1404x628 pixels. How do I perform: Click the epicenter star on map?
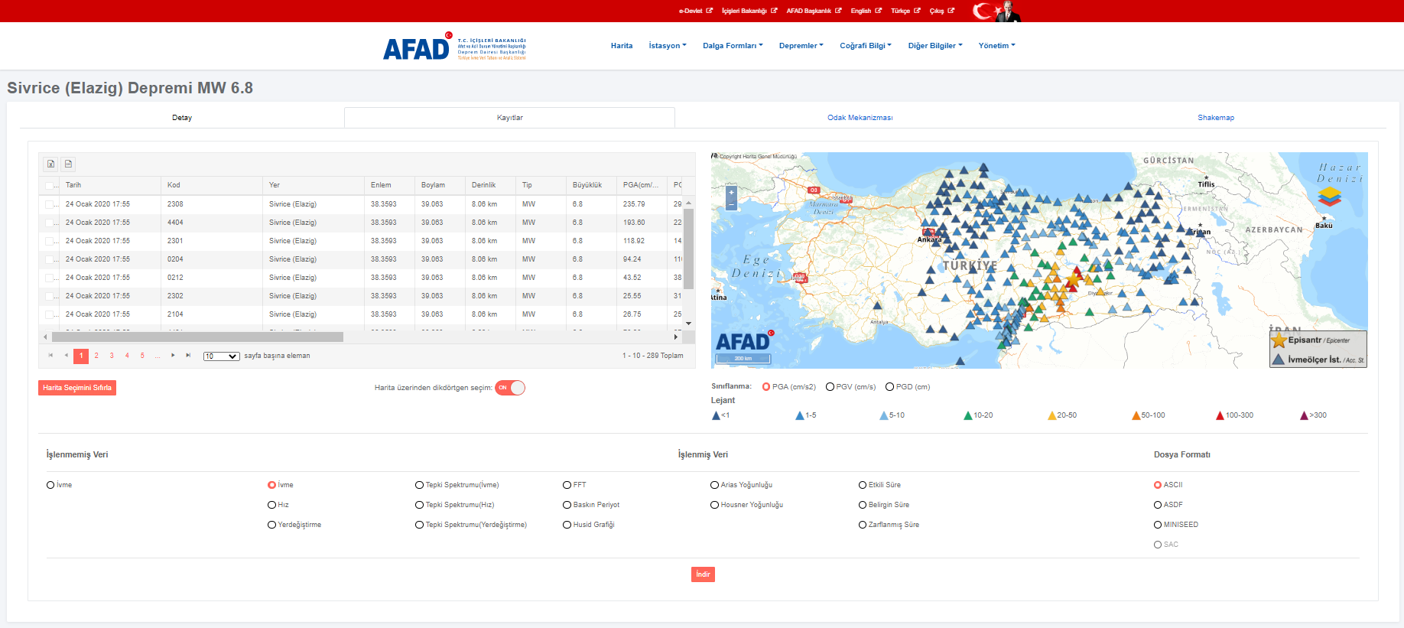click(x=1073, y=279)
